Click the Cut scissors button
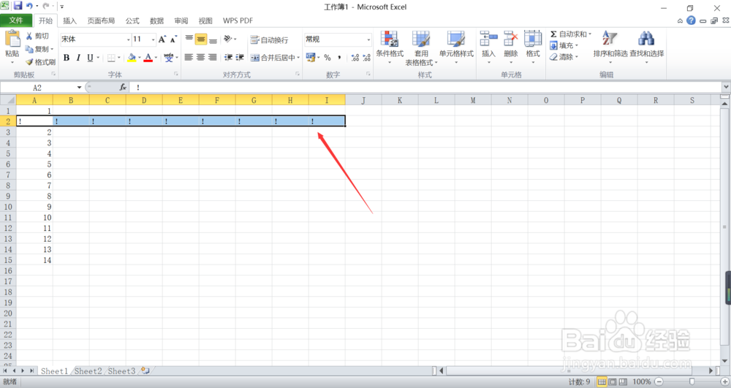The width and height of the screenshot is (731, 388). point(37,36)
